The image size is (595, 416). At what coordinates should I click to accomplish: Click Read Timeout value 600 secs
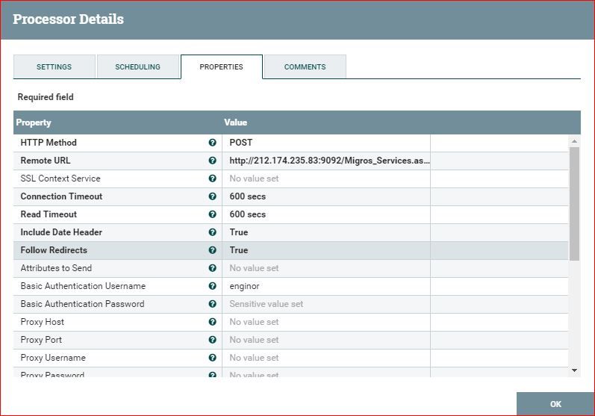[x=247, y=214]
